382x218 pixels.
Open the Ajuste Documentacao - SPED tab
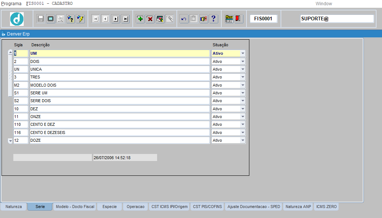click(253, 207)
